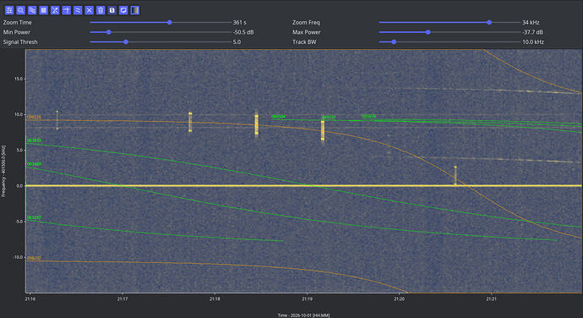583x318 pixels.
Task: Activate the magnifier zoom tool
Action: point(21,10)
